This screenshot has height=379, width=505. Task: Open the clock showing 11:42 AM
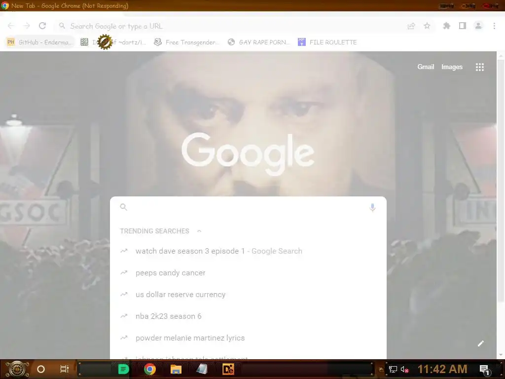[442, 369]
